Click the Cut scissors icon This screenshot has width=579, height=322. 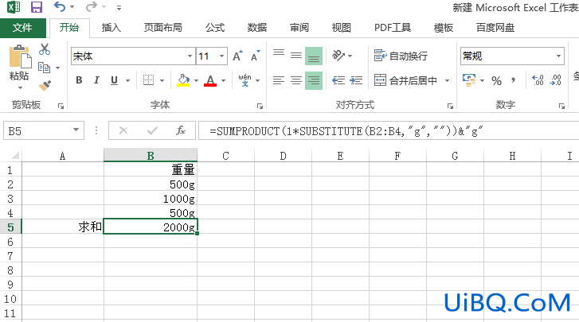pos(45,49)
